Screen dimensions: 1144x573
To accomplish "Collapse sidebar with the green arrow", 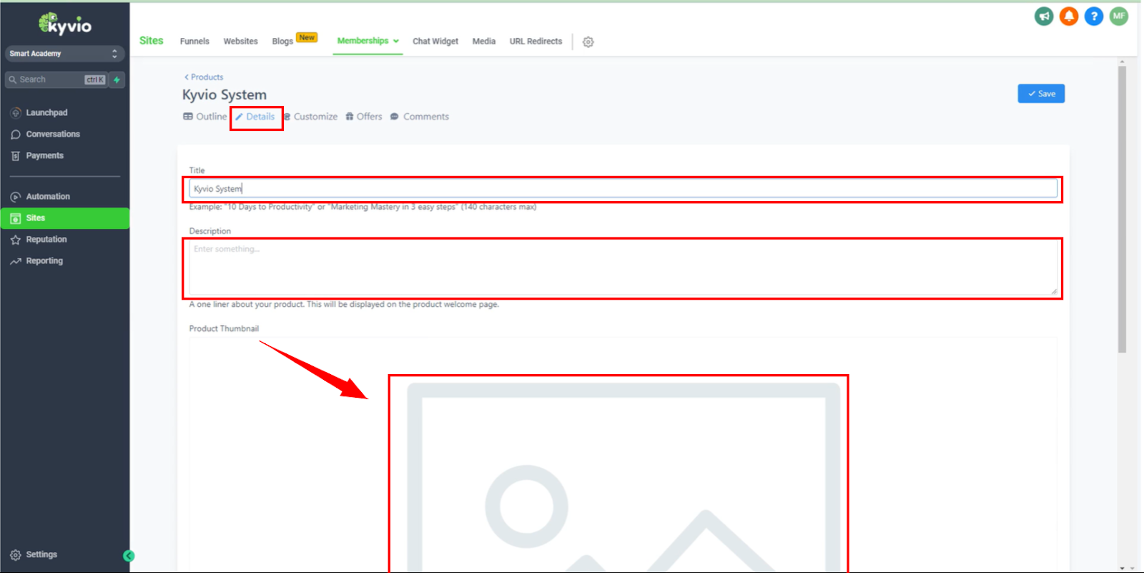I will point(129,556).
